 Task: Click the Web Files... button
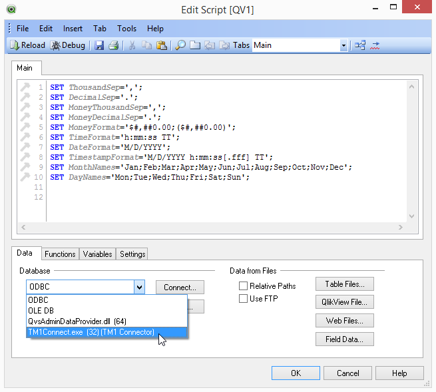[x=345, y=321]
